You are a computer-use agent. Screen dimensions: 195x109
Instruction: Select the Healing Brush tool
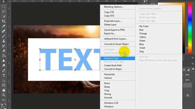coord(3,31)
